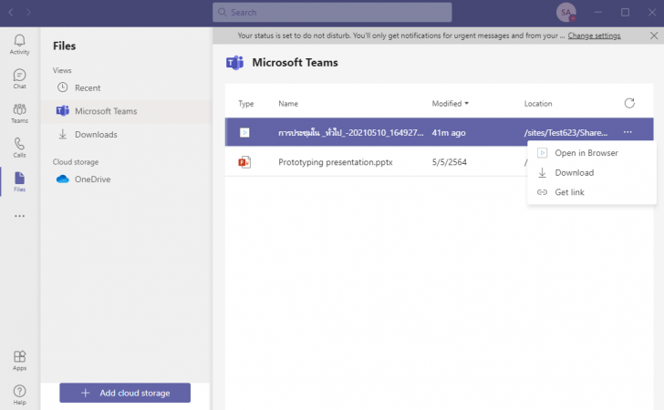This screenshot has height=410, width=664.
Task: Click the Microsoft Teams header logo
Action: 234,63
